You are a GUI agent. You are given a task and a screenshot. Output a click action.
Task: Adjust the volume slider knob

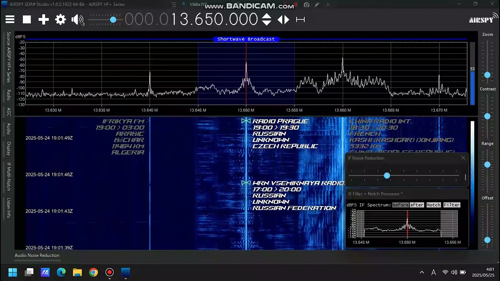point(113,20)
